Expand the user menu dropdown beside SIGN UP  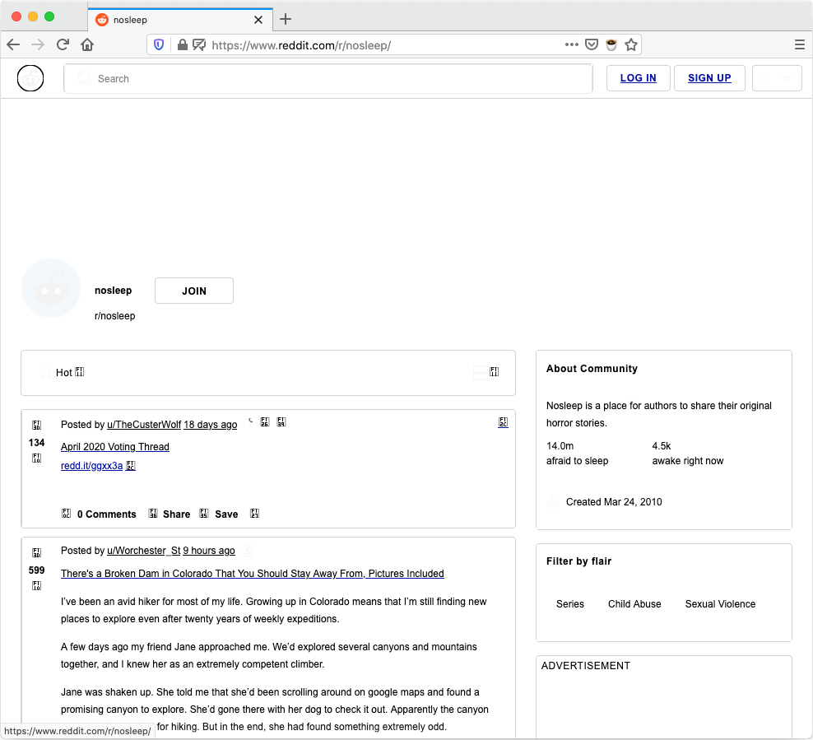(x=778, y=78)
